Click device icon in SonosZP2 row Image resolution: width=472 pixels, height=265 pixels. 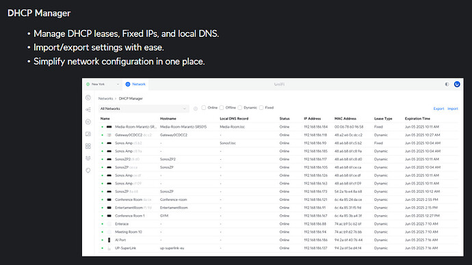tap(109, 159)
